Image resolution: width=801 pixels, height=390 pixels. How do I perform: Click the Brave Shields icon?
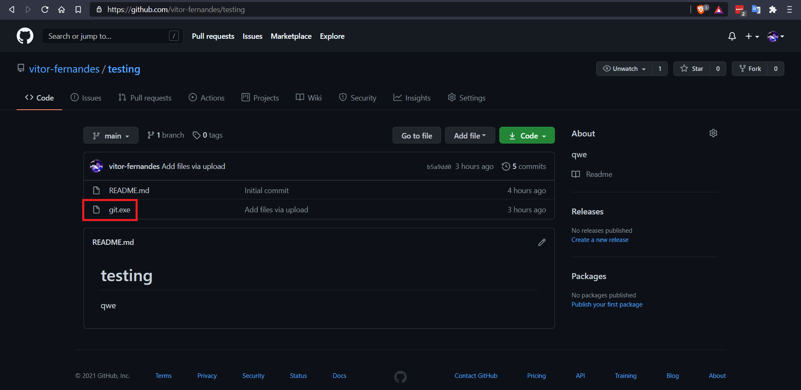701,10
